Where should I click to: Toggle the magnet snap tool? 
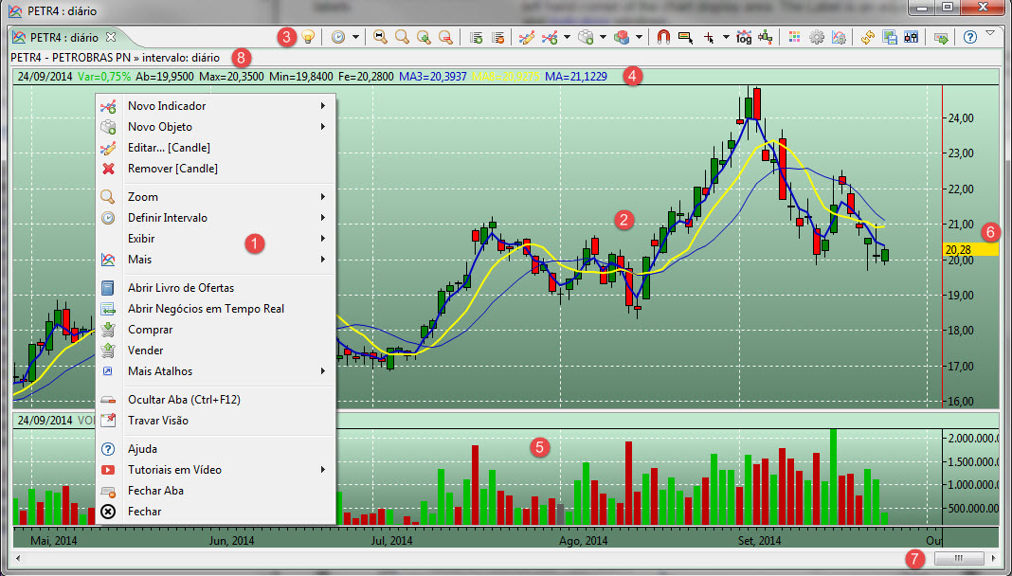663,37
